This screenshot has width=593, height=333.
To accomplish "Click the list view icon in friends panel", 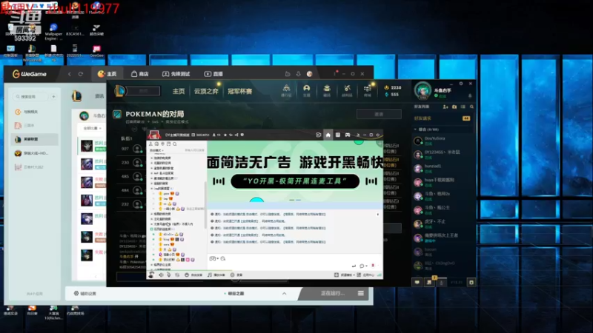I will pos(463,107).
